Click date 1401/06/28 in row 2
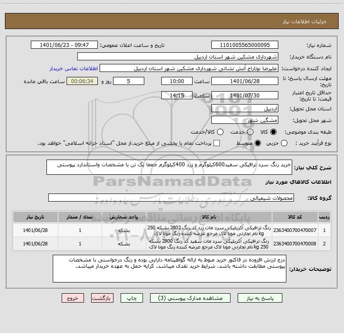Image resolution: width=344 pixels, height=333 pixels. coord(35,244)
